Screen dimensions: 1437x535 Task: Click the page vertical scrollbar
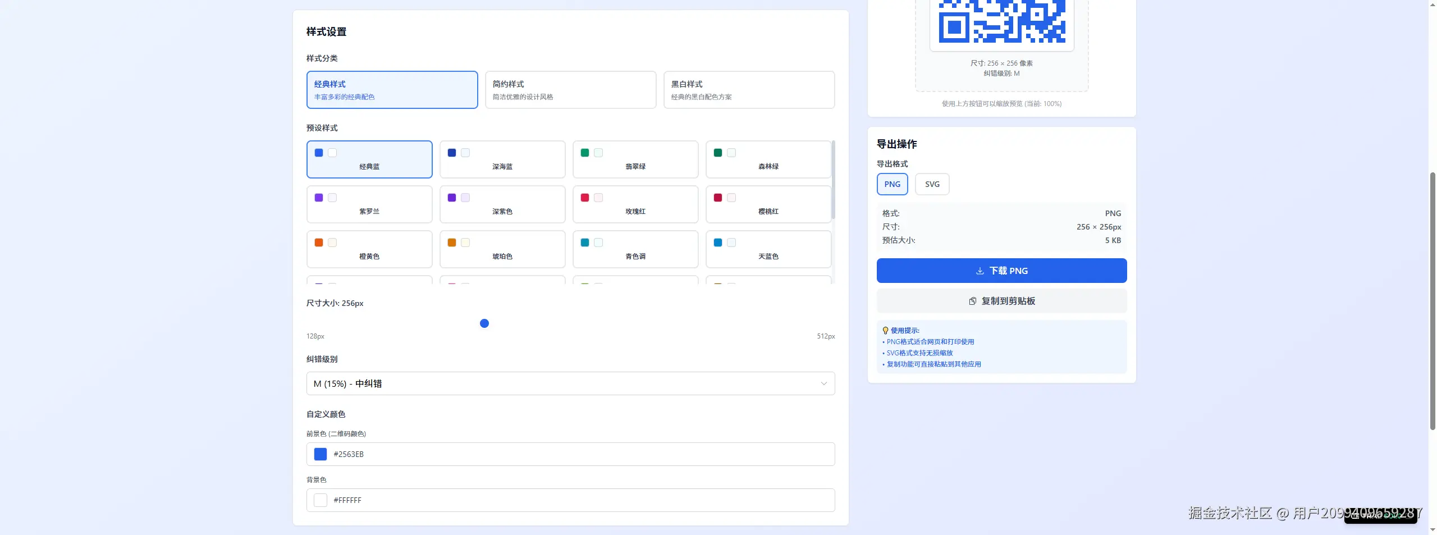[x=1432, y=300]
